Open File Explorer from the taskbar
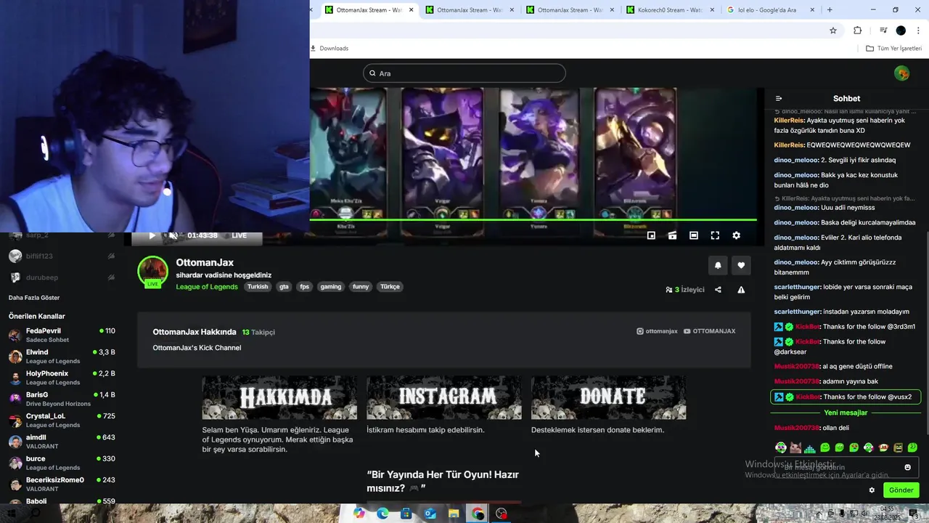Image resolution: width=929 pixels, height=523 pixels. (x=454, y=514)
